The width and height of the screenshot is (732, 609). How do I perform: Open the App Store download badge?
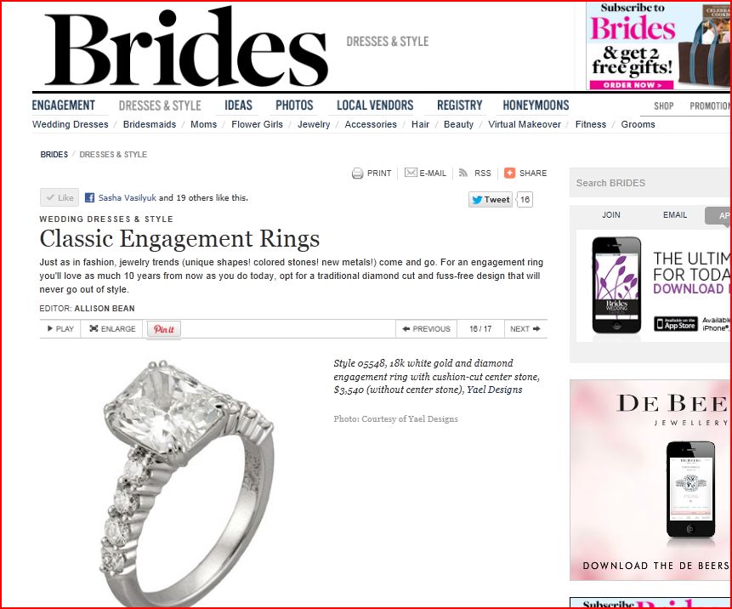click(x=676, y=324)
